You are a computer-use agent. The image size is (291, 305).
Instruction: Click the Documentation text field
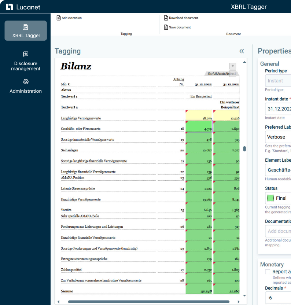pyautogui.click(x=279, y=231)
